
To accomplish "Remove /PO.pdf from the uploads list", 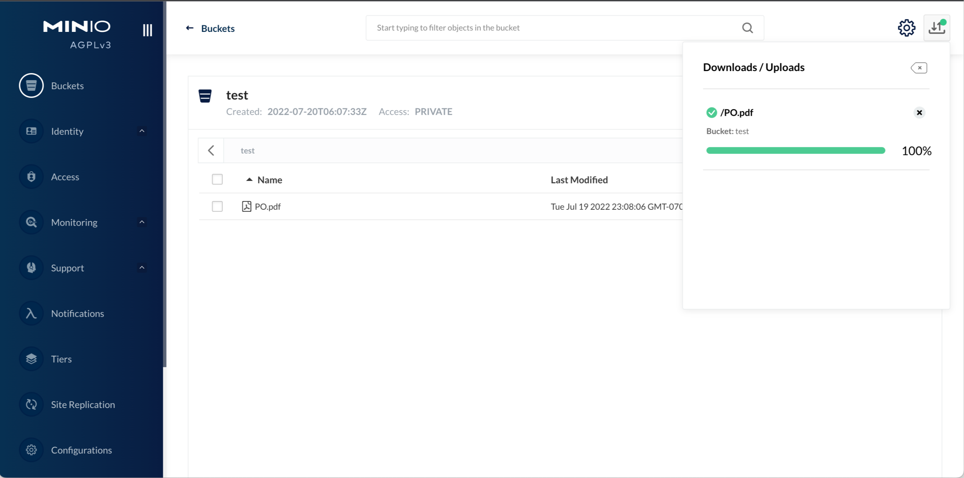I will coord(919,113).
